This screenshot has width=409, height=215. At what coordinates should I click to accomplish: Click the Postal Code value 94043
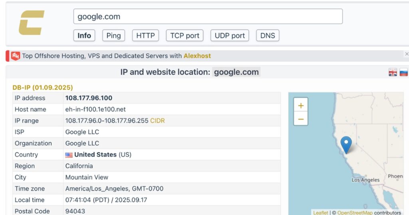[x=75, y=211]
